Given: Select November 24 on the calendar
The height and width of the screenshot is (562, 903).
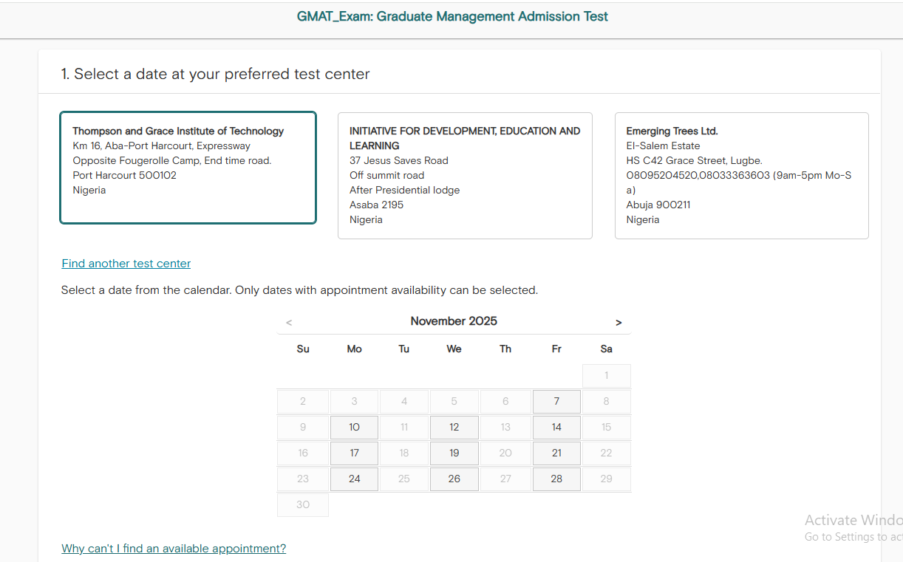Looking at the screenshot, I should (x=354, y=479).
